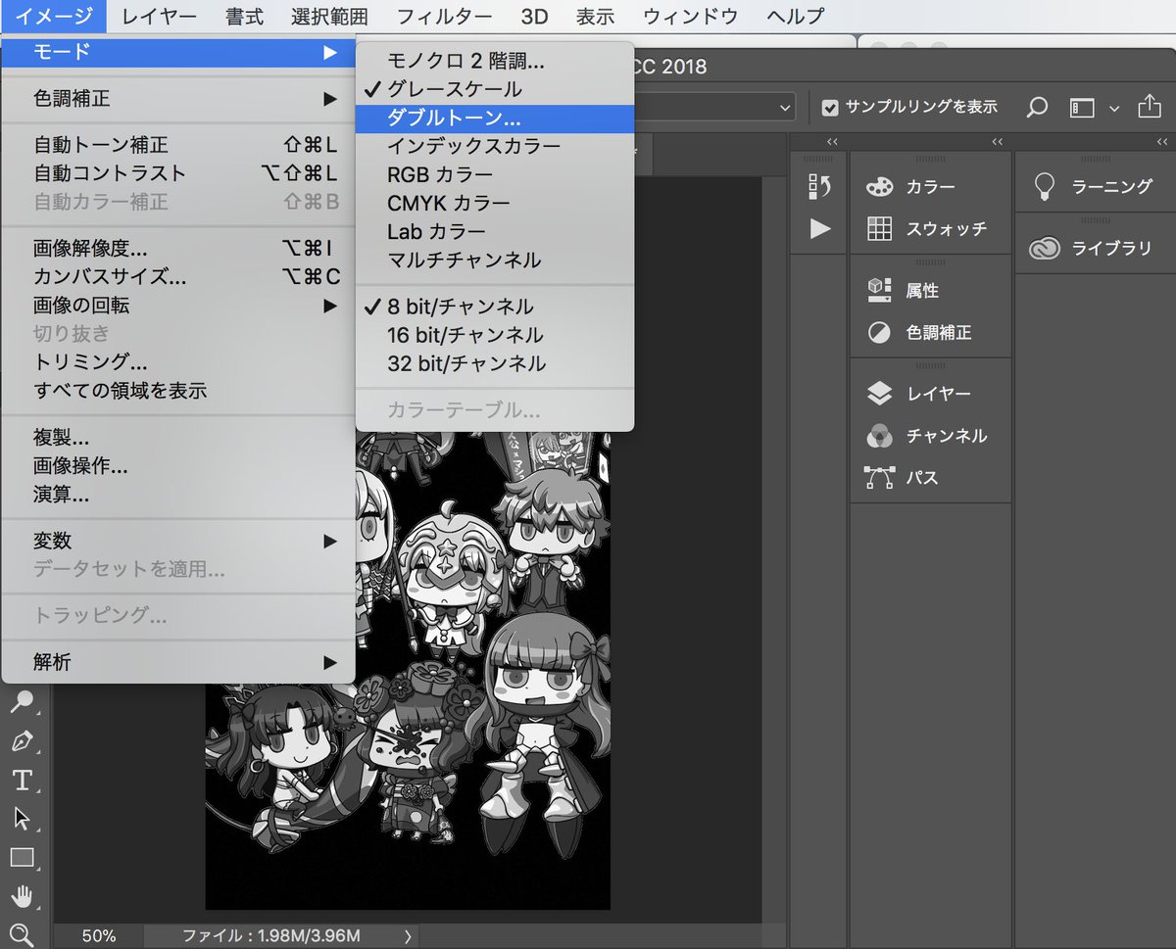Open the Layers (レイヤー) panel
1176x949 pixels.
point(929,394)
